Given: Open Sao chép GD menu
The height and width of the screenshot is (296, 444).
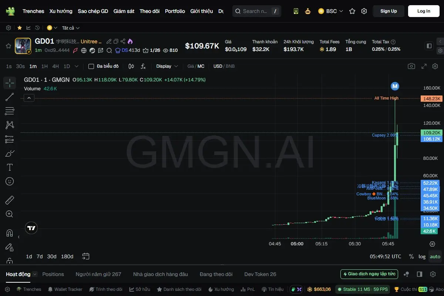Looking at the screenshot, I should click(93, 11).
